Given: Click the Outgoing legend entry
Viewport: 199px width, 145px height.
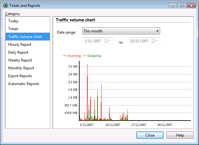Looking at the screenshot, I should coord(92,56).
